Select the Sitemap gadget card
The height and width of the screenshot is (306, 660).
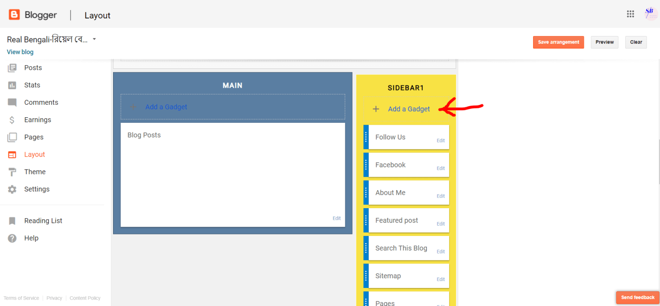pos(406,276)
